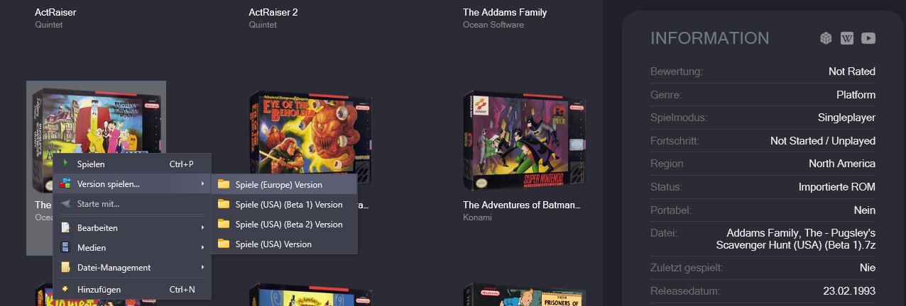Expand the Medien submenu arrow
Image resolution: width=906 pixels, height=306 pixels.
(x=203, y=248)
